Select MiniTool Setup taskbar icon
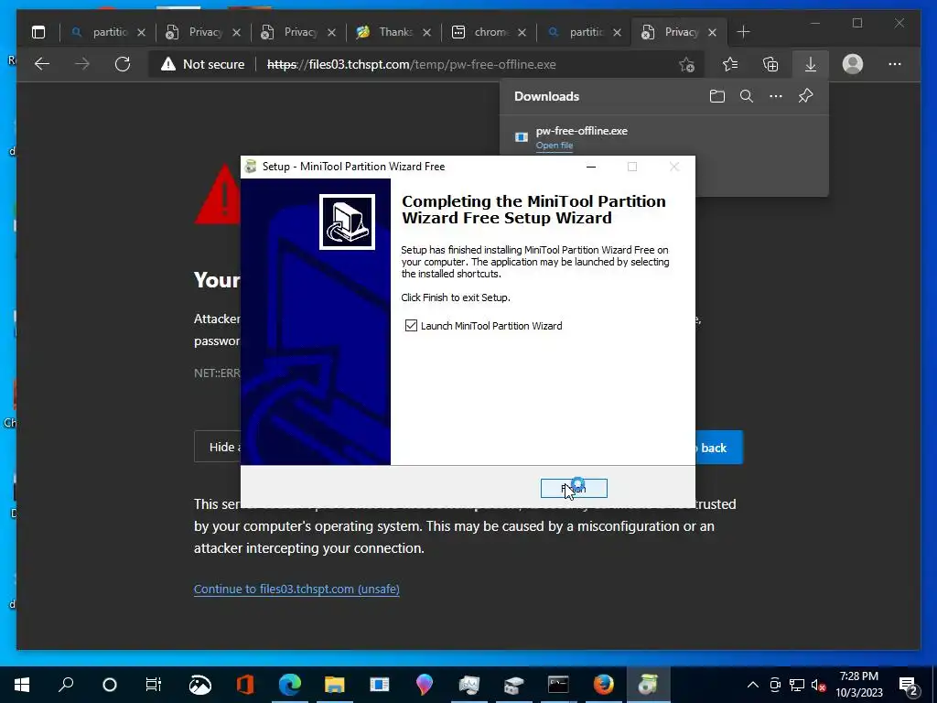 click(649, 685)
